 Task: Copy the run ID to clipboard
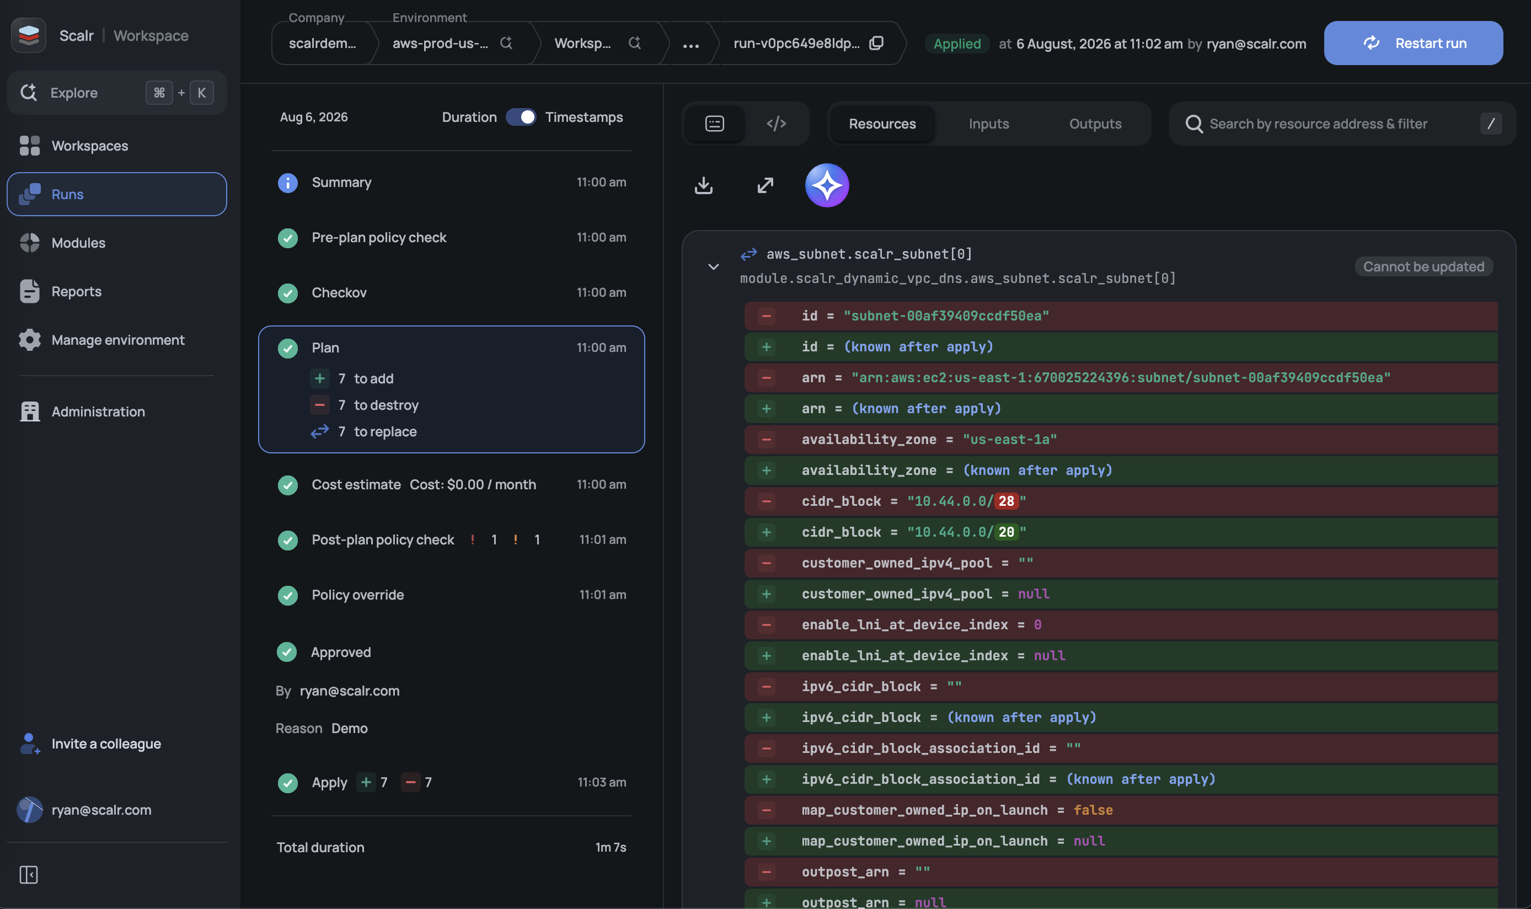coord(876,43)
